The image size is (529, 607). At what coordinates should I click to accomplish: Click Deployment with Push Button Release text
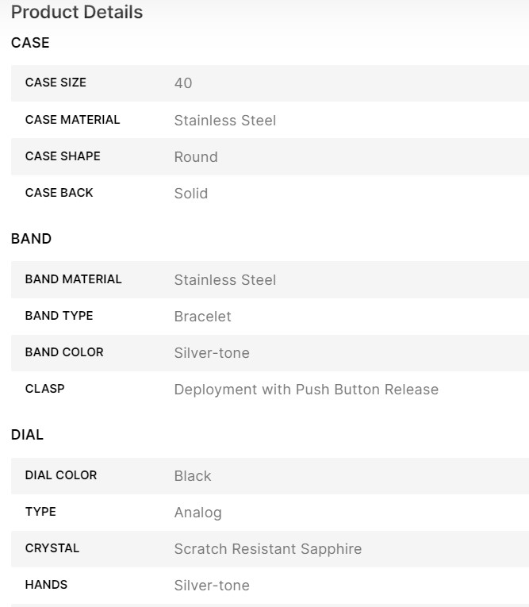pos(306,390)
